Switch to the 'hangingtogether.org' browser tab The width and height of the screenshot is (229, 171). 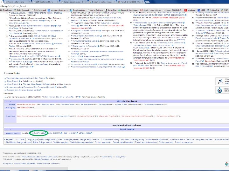(74, 2)
